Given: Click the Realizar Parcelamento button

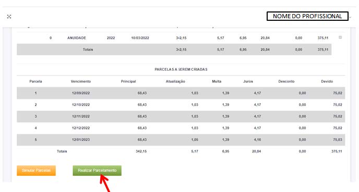Looking at the screenshot, I should 97,171.
